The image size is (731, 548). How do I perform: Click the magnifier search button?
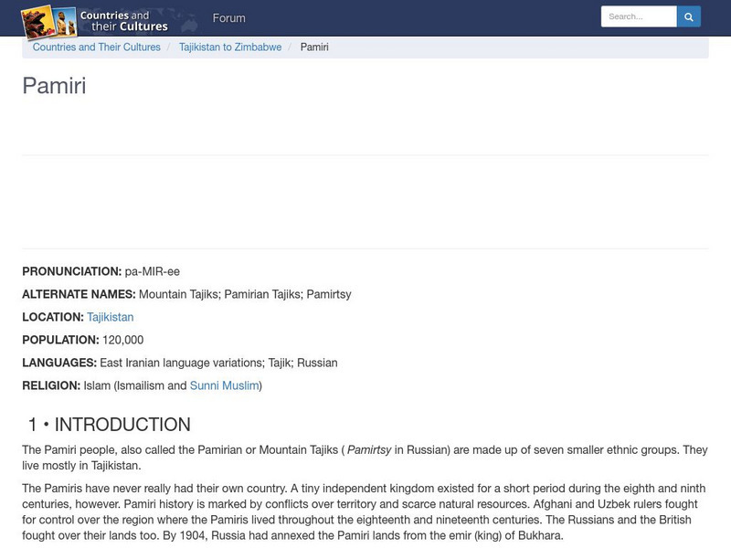pyautogui.click(x=689, y=16)
